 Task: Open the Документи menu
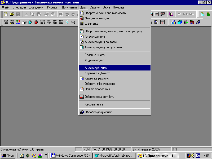click(69, 8)
